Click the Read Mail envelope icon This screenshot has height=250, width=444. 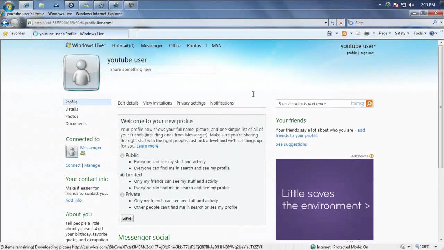(357, 33)
